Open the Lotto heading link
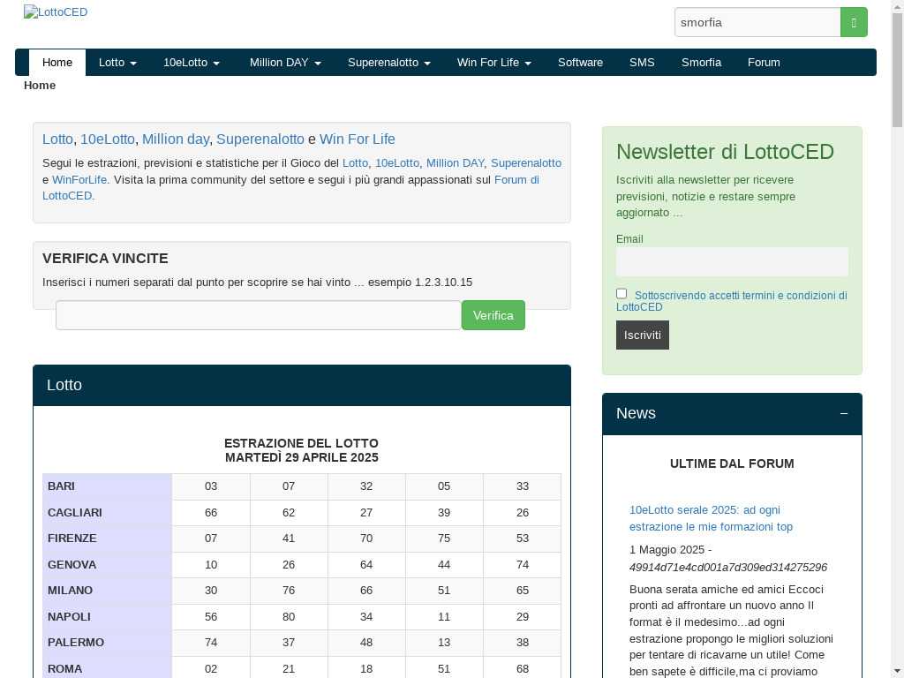The height and width of the screenshot is (678, 904). (x=57, y=139)
